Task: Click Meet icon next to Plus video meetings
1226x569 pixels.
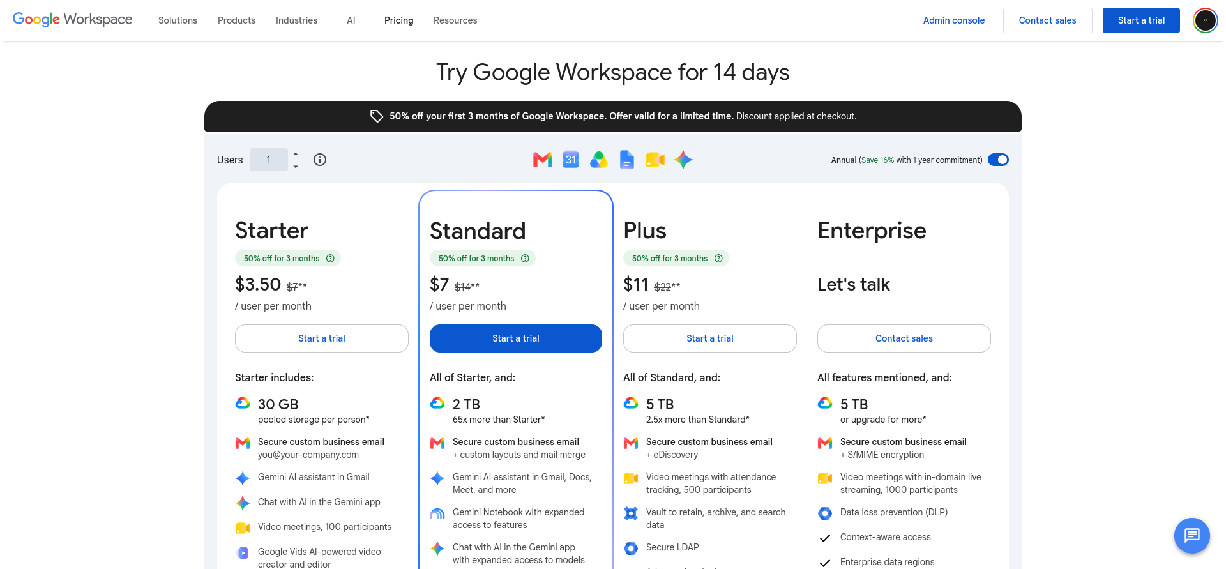Action: (631, 478)
